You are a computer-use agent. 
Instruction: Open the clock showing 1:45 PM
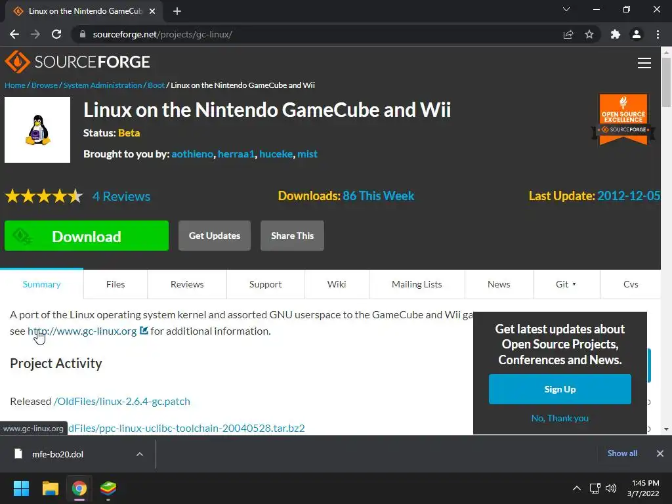[x=643, y=488]
